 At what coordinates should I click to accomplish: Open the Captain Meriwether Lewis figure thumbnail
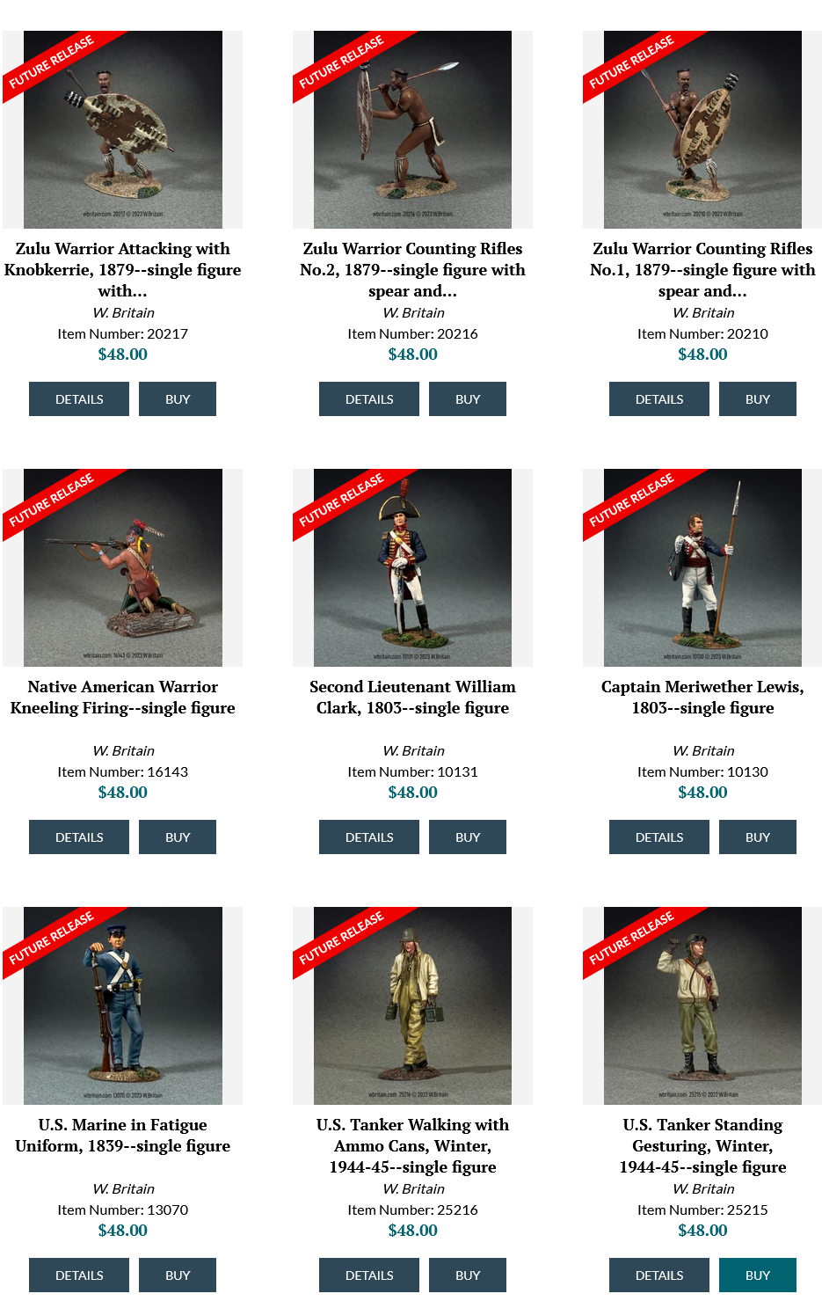coord(702,567)
